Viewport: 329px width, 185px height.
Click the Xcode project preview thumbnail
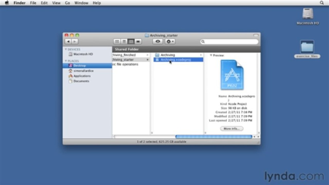[x=232, y=75]
